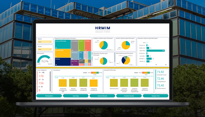
Task: Expand the Period dropdown filter
Action: tap(45, 50)
